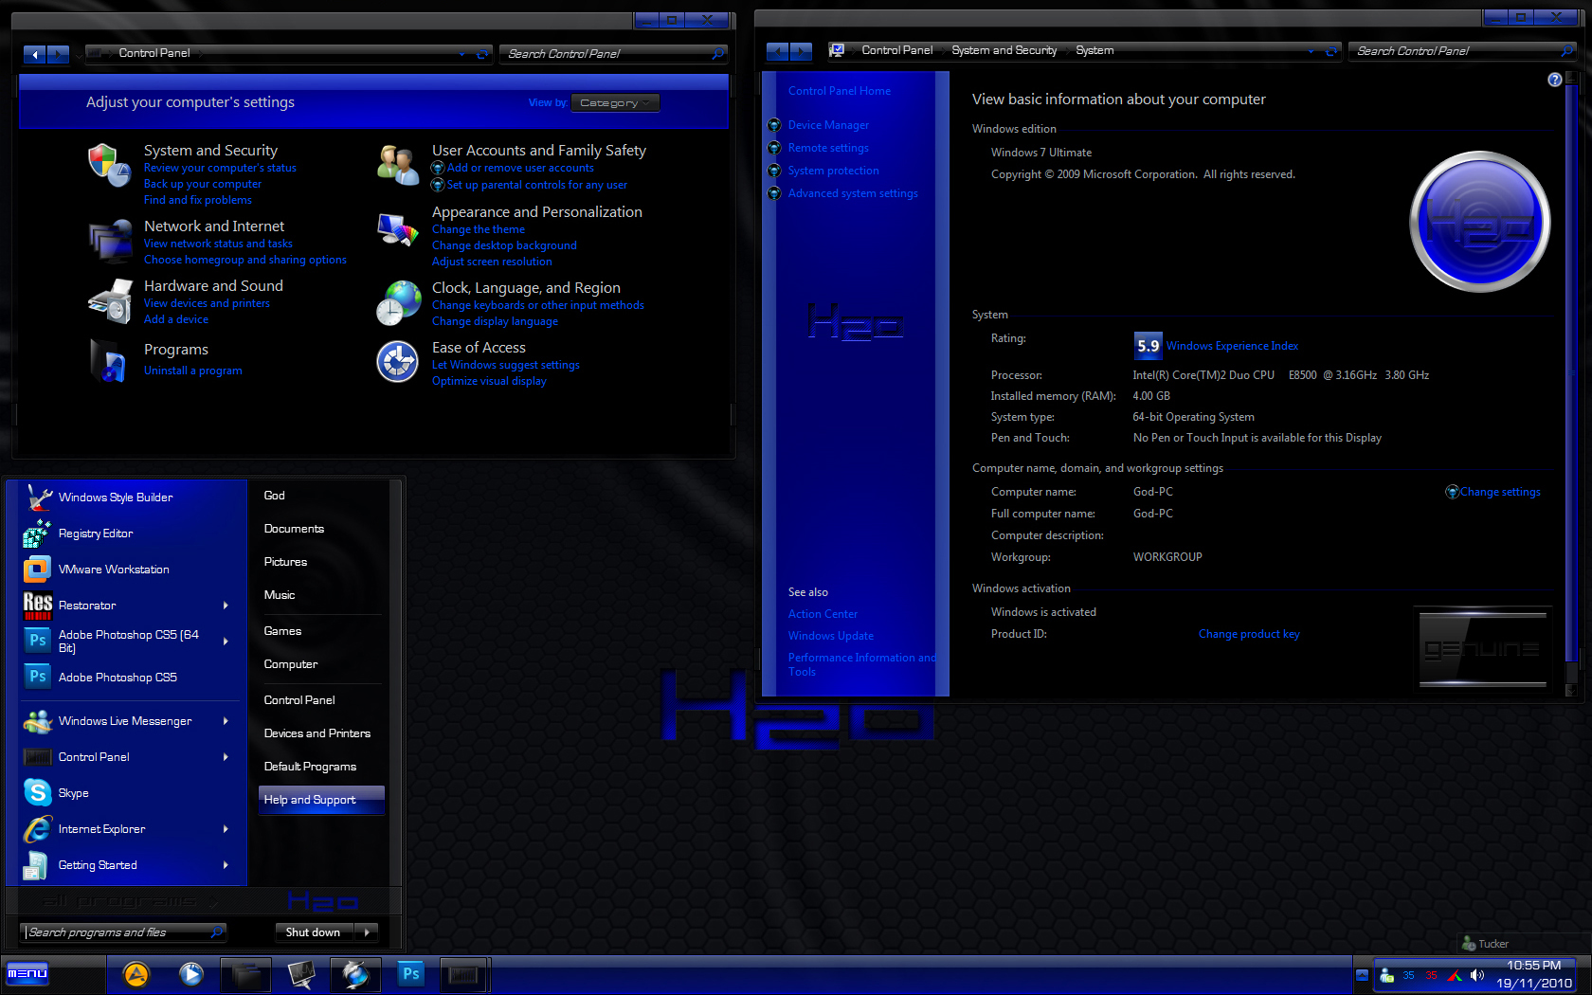
Task: Click Advanced system settings link
Action: (x=853, y=193)
